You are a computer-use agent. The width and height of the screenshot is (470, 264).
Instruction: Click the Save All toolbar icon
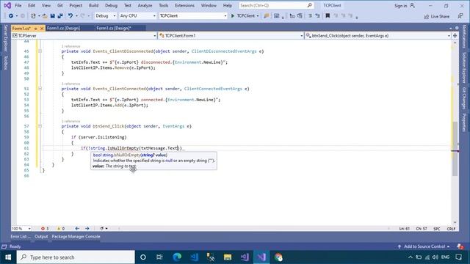click(x=60, y=16)
